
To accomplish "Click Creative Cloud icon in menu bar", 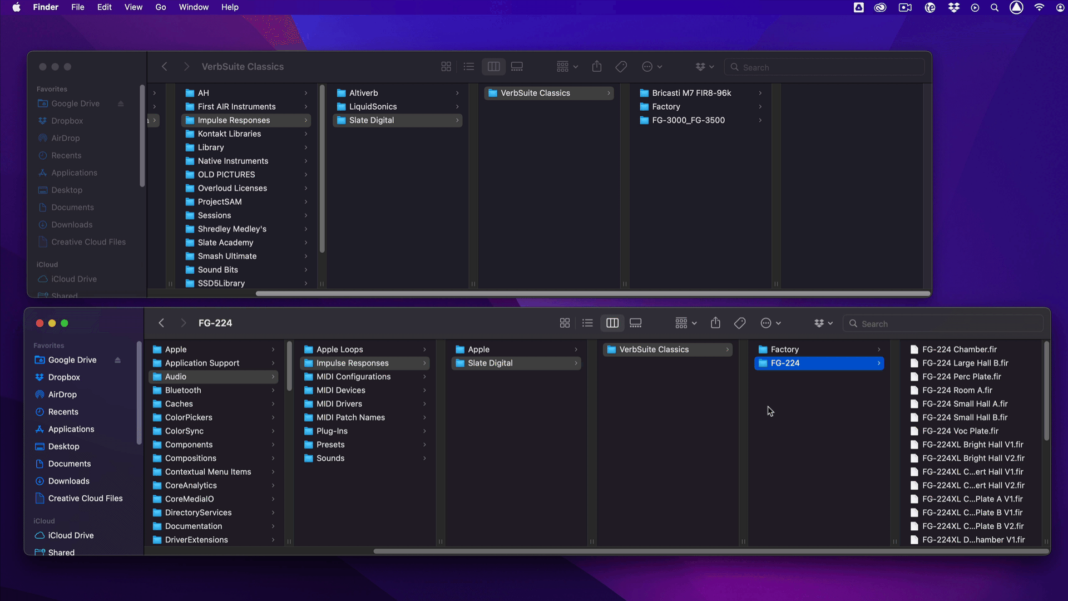I will tap(880, 7).
